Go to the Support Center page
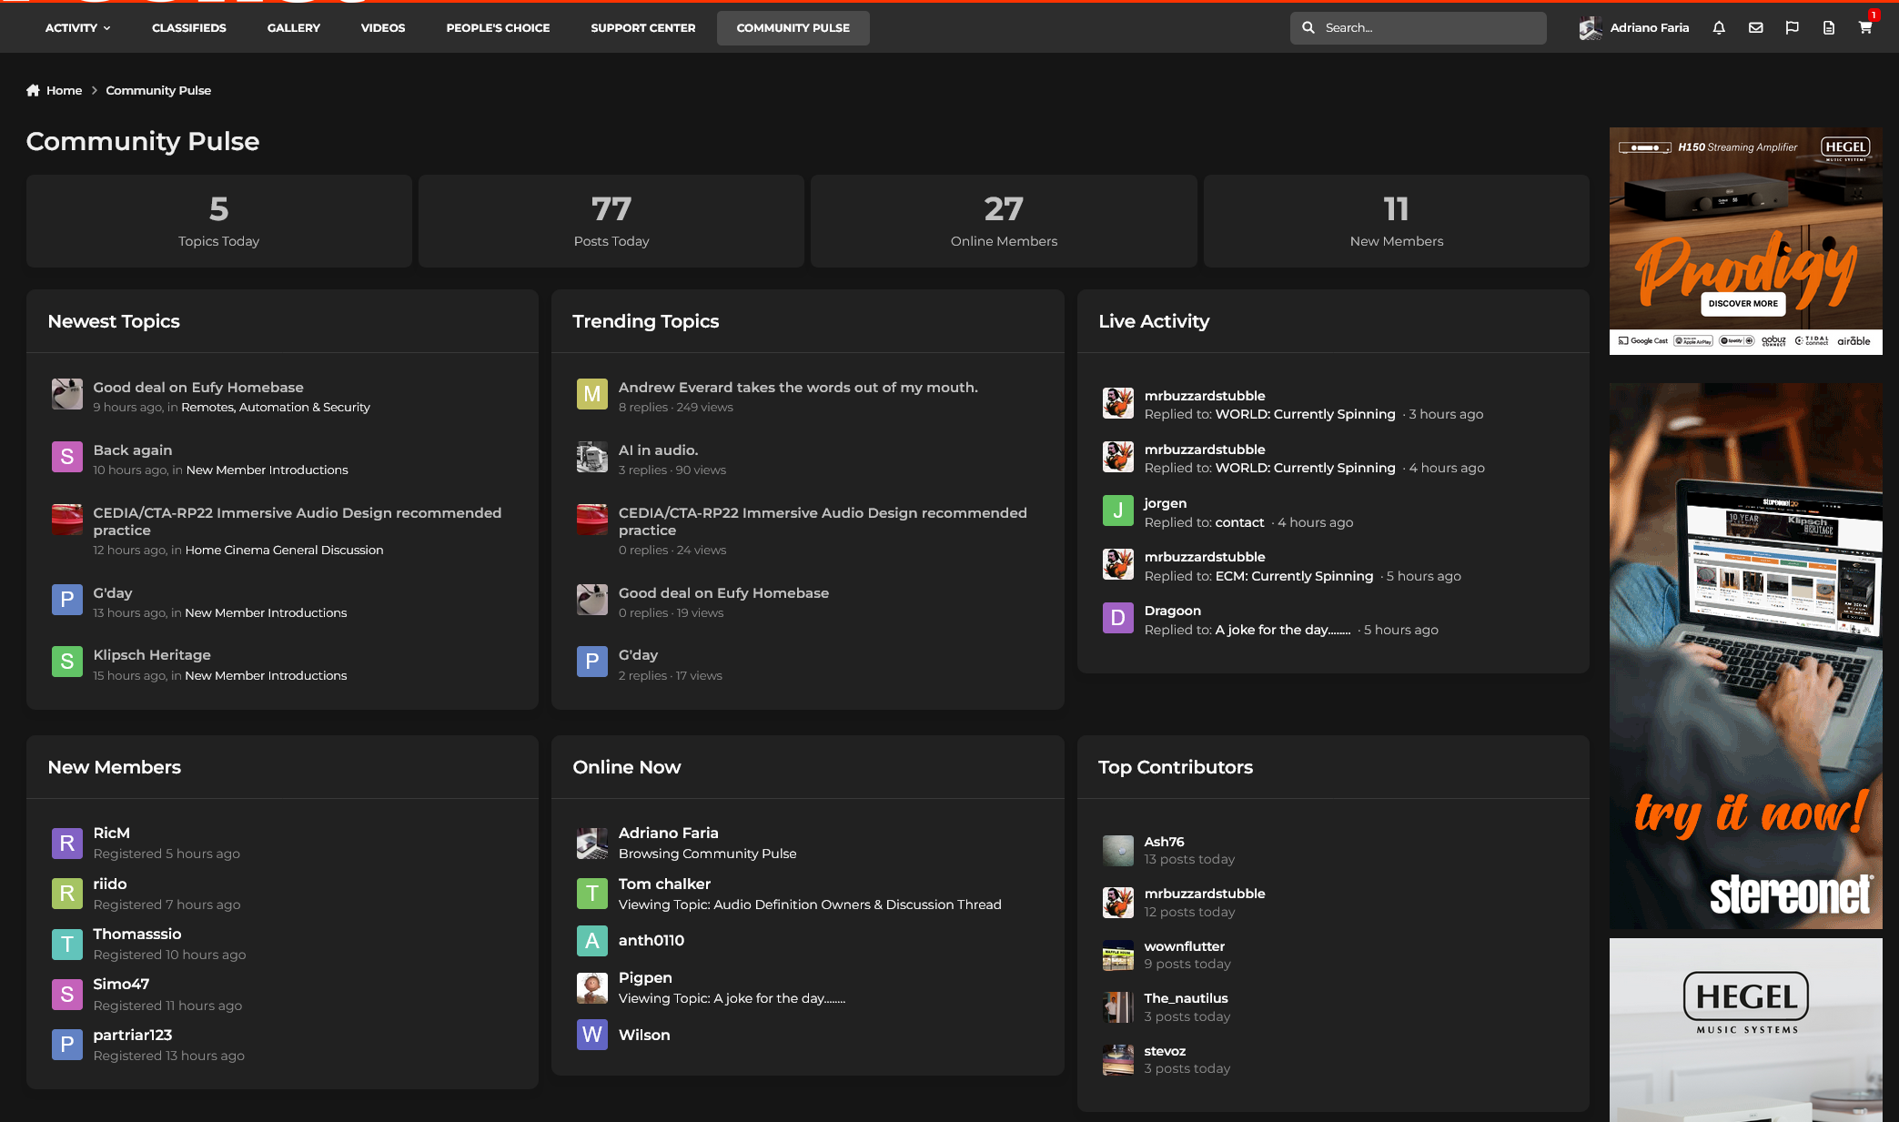The width and height of the screenshot is (1899, 1122). pyautogui.click(x=642, y=28)
